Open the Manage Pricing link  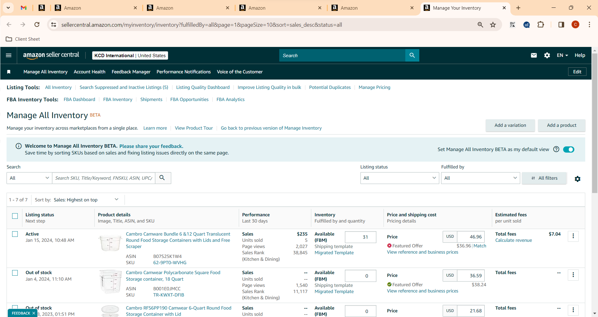(x=374, y=87)
